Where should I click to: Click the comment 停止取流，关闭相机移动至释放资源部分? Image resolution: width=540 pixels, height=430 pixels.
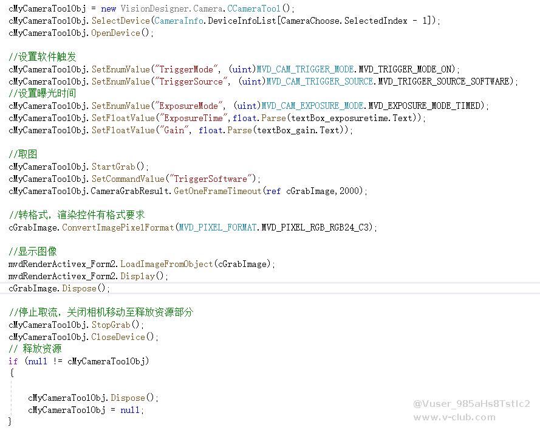tap(101, 313)
